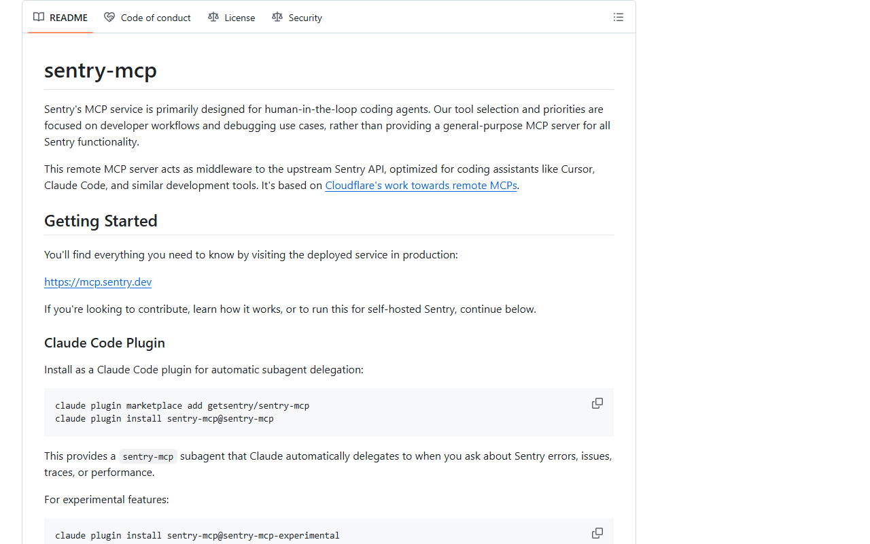Screen dimensions: 870x544
Task: View the License tab
Action: point(239,17)
